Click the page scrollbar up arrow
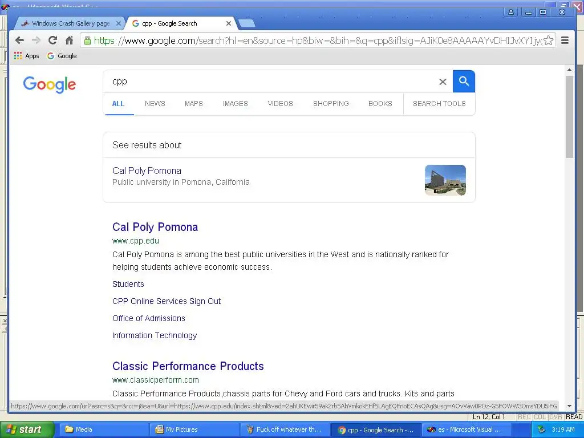This screenshot has height=438, width=584. pos(569,70)
